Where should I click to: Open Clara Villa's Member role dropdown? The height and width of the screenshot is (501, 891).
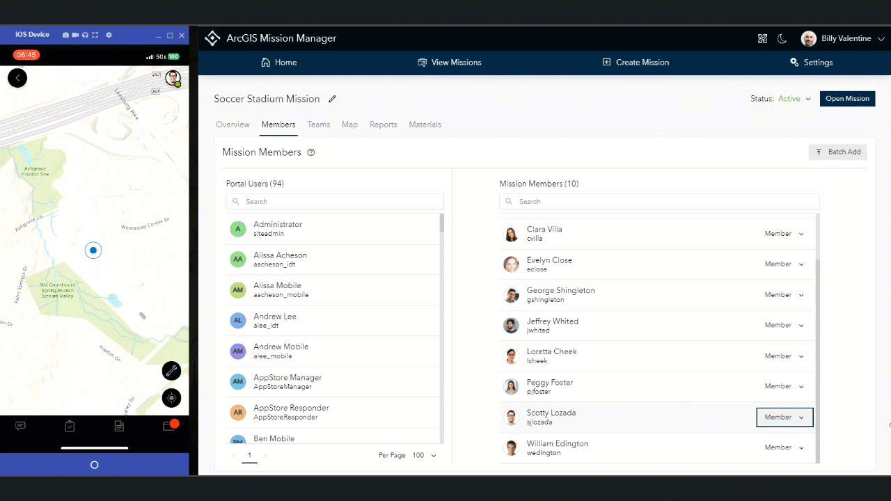point(784,234)
